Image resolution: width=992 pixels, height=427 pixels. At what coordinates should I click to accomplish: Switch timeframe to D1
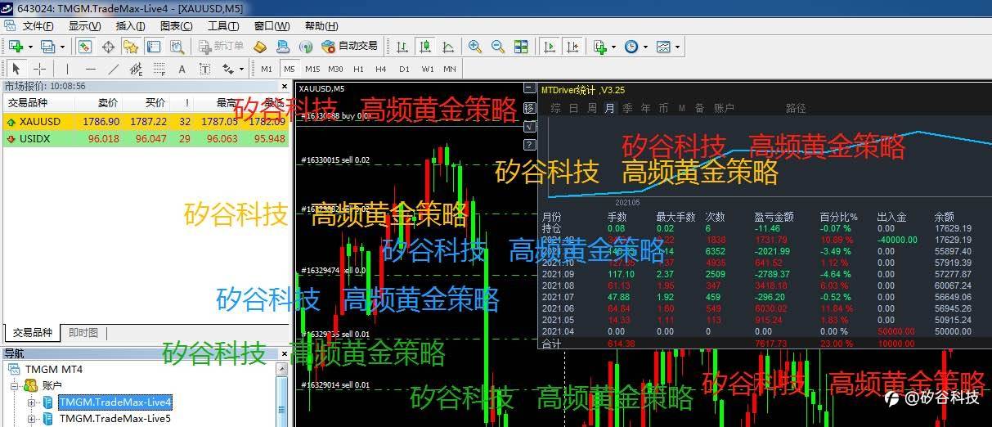404,69
